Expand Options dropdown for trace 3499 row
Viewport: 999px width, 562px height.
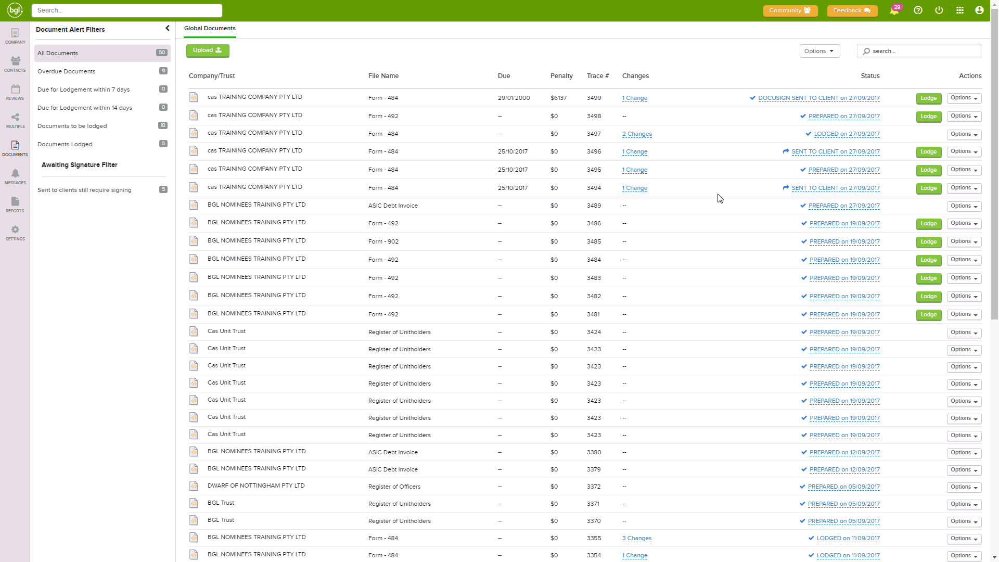click(964, 98)
